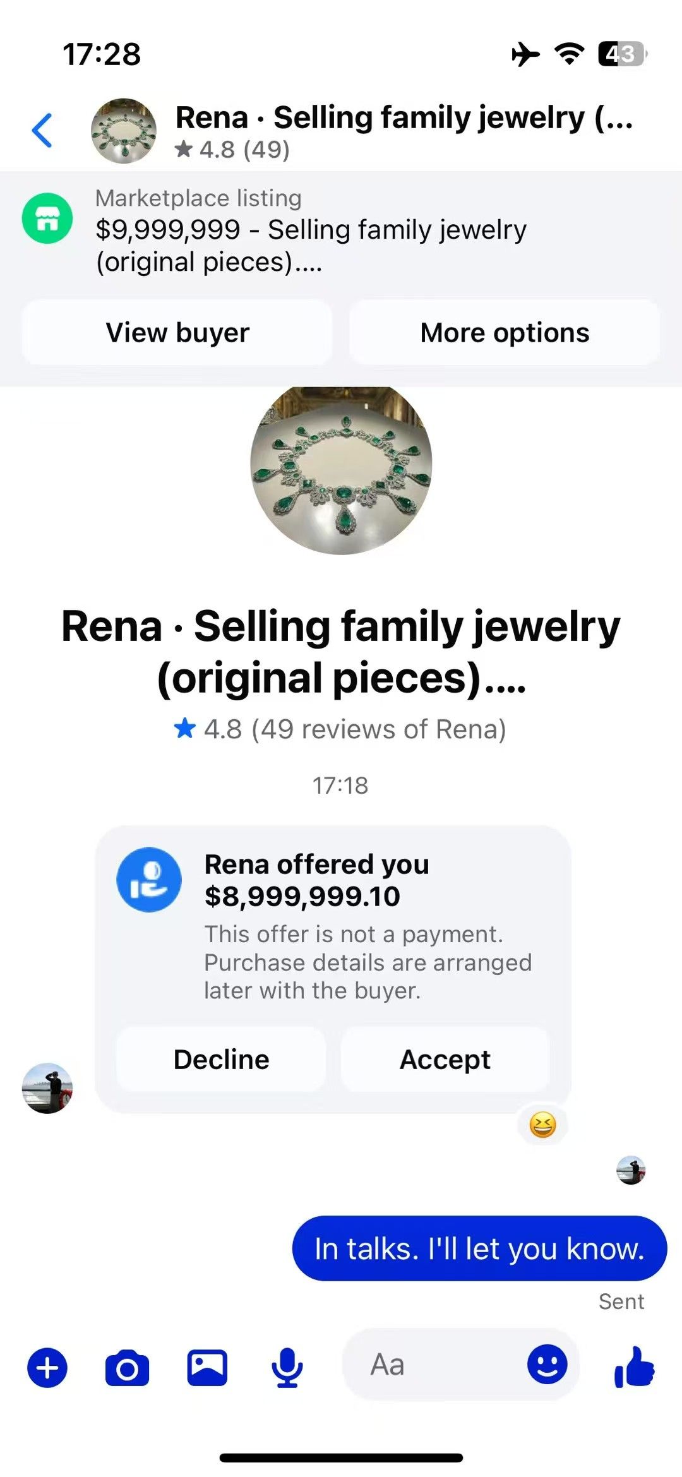Viewport: 682px width, 1477px height.
Task: Decline Rena's $8,999,999.10 offer
Action: (x=221, y=1060)
